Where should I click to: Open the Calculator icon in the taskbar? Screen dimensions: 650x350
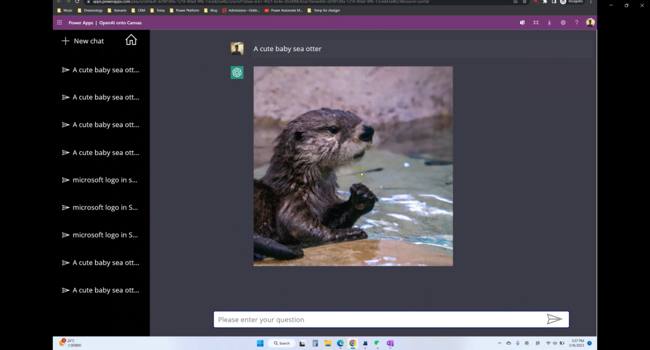(x=315, y=343)
